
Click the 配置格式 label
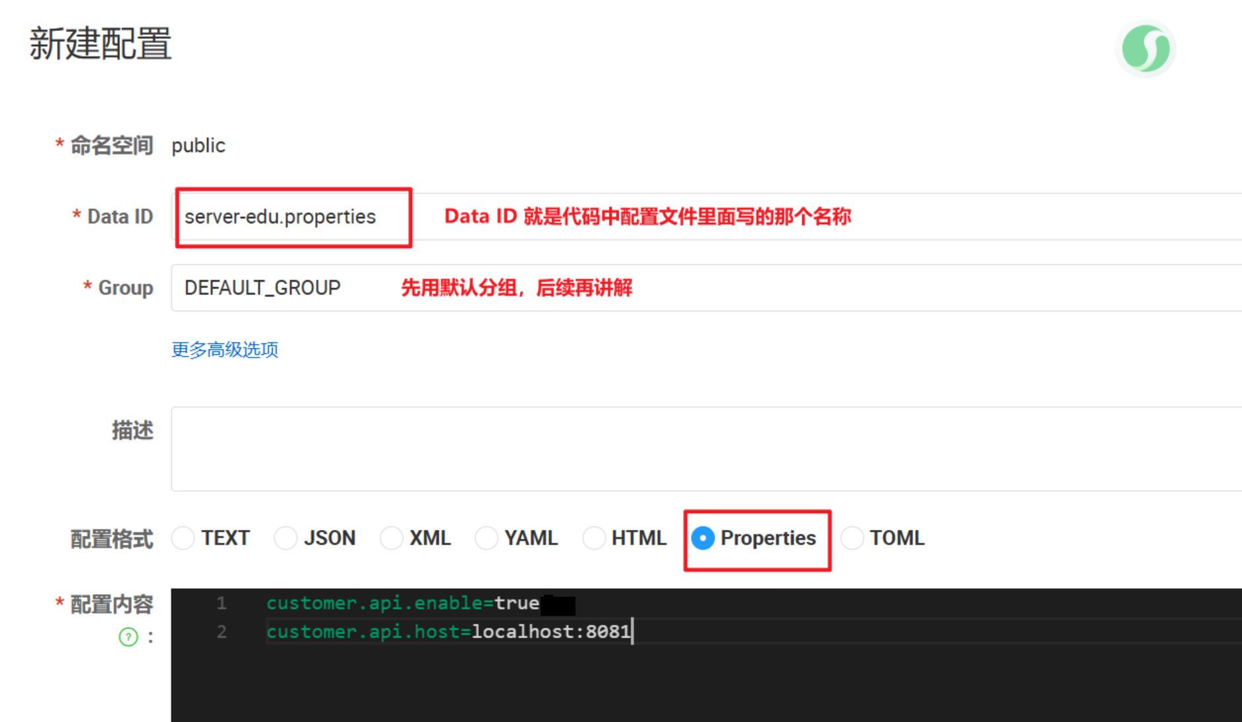point(111,539)
